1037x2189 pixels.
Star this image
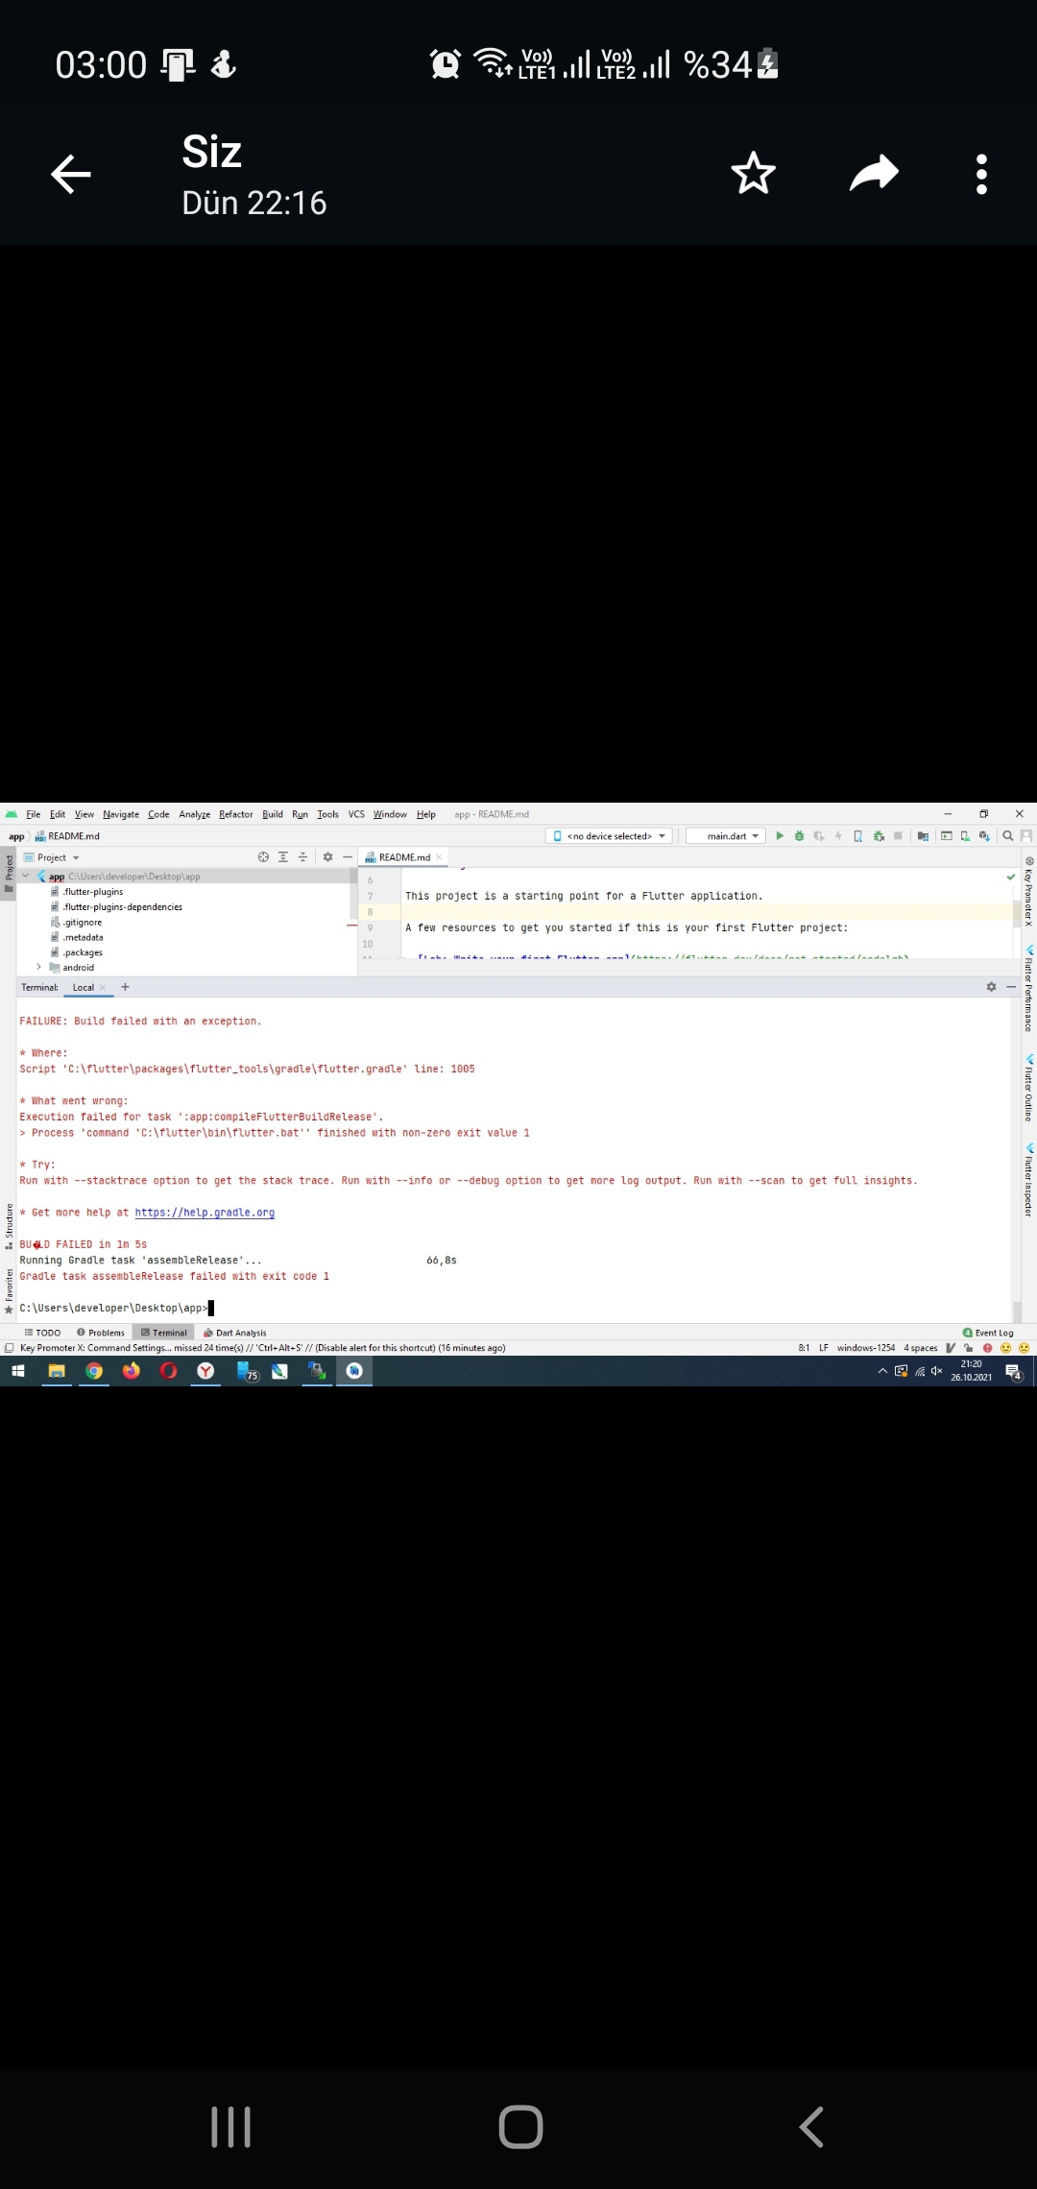(753, 174)
